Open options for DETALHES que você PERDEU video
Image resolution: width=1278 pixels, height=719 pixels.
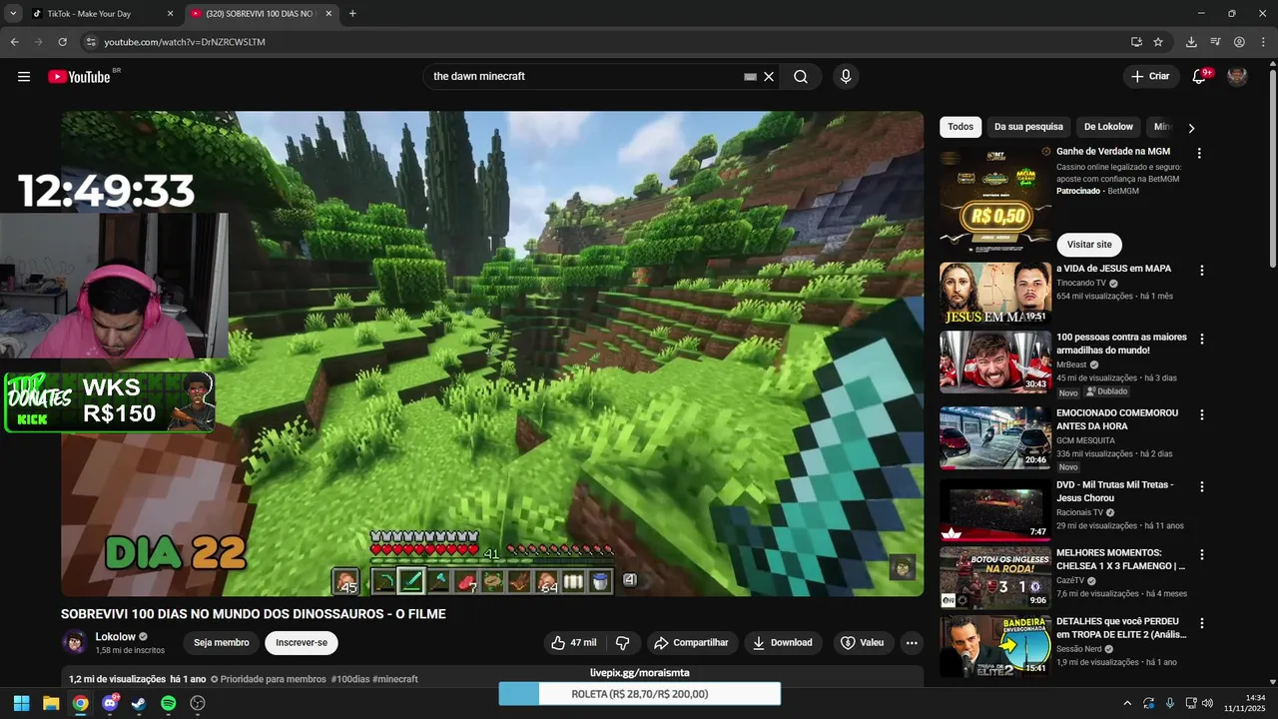point(1202,624)
